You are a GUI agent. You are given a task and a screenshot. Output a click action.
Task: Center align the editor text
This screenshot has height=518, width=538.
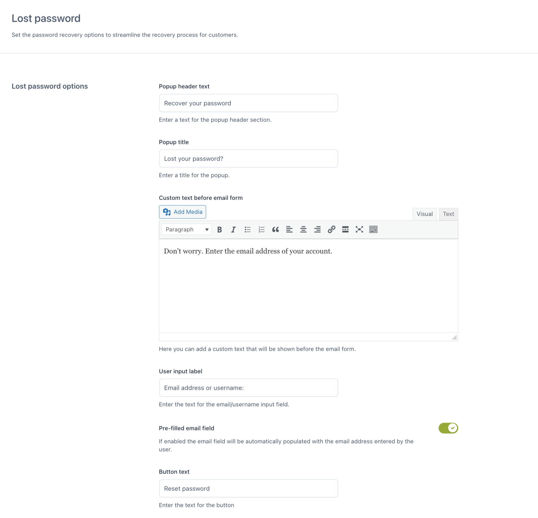tap(303, 229)
